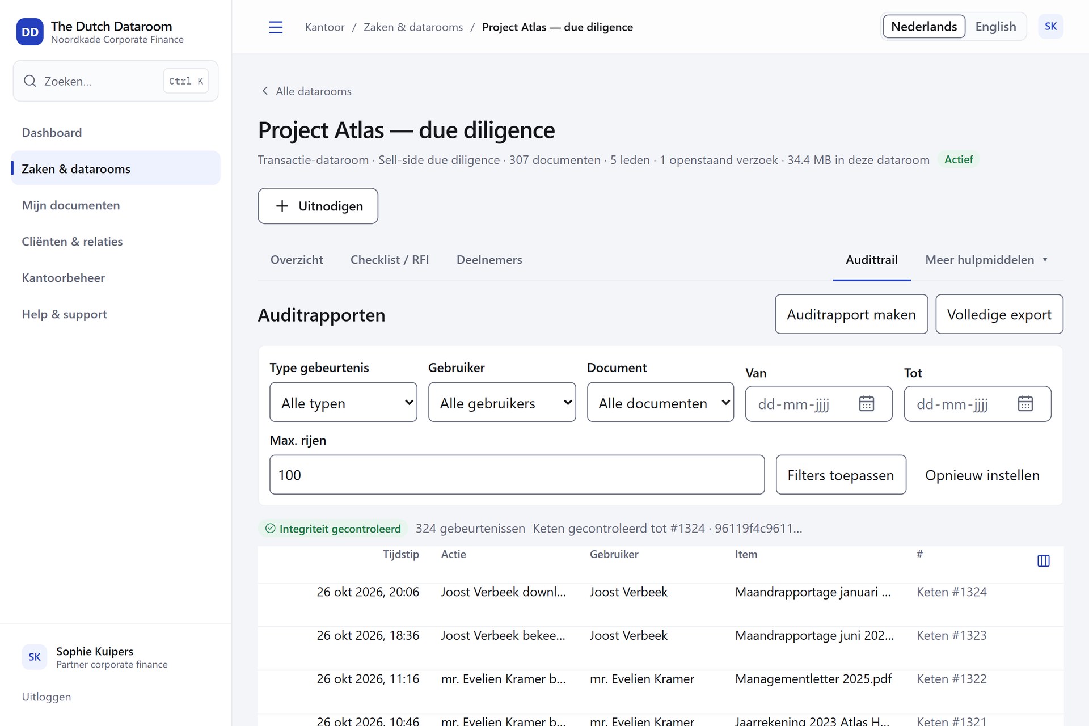1089x726 pixels.
Task: Focus the Zoeken search field
Action: pyautogui.click(x=116, y=81)
